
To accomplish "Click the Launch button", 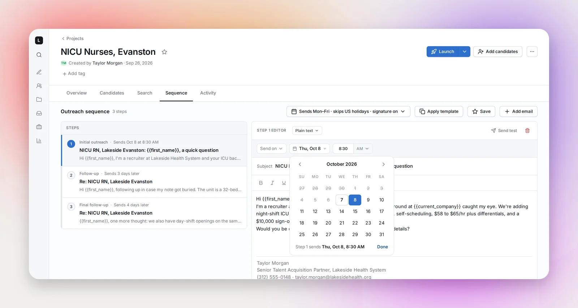I will tap(443, 52).
